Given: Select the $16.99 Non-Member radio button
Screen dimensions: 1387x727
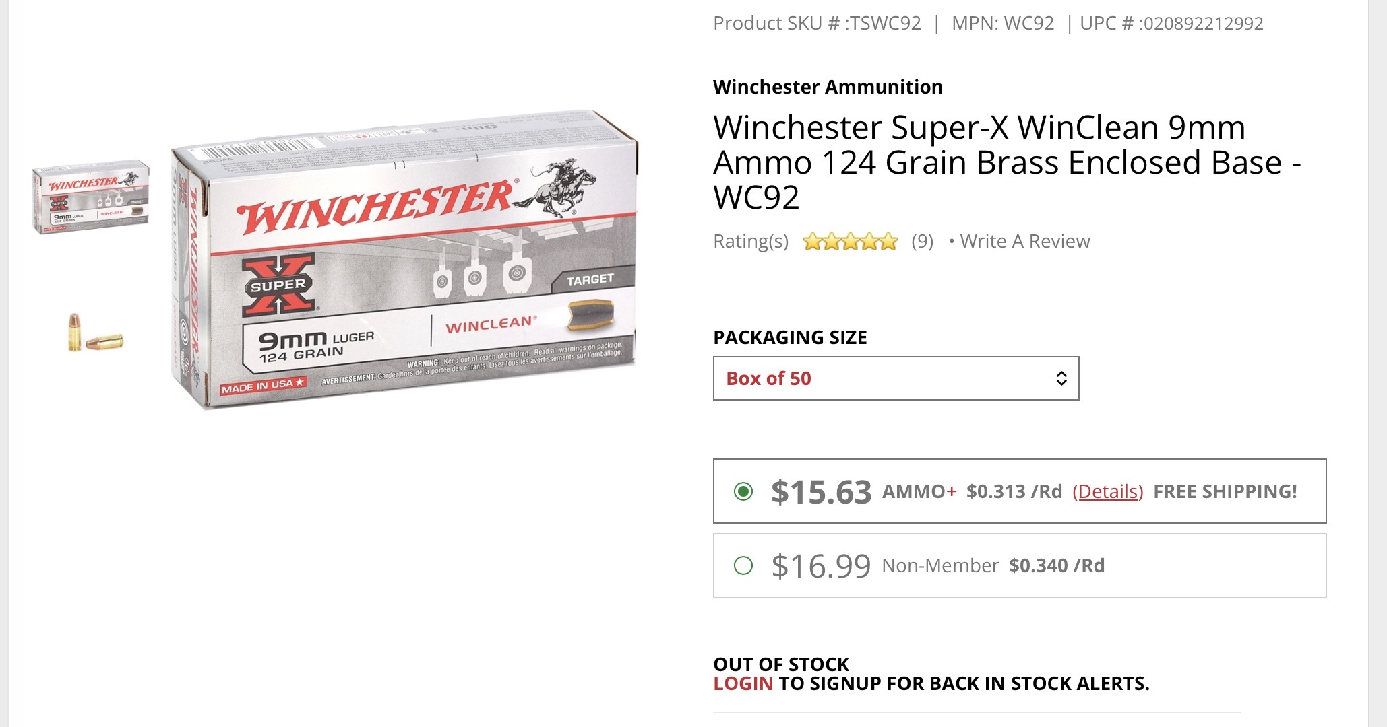Looking at the screenshot, I should [743, 565].
